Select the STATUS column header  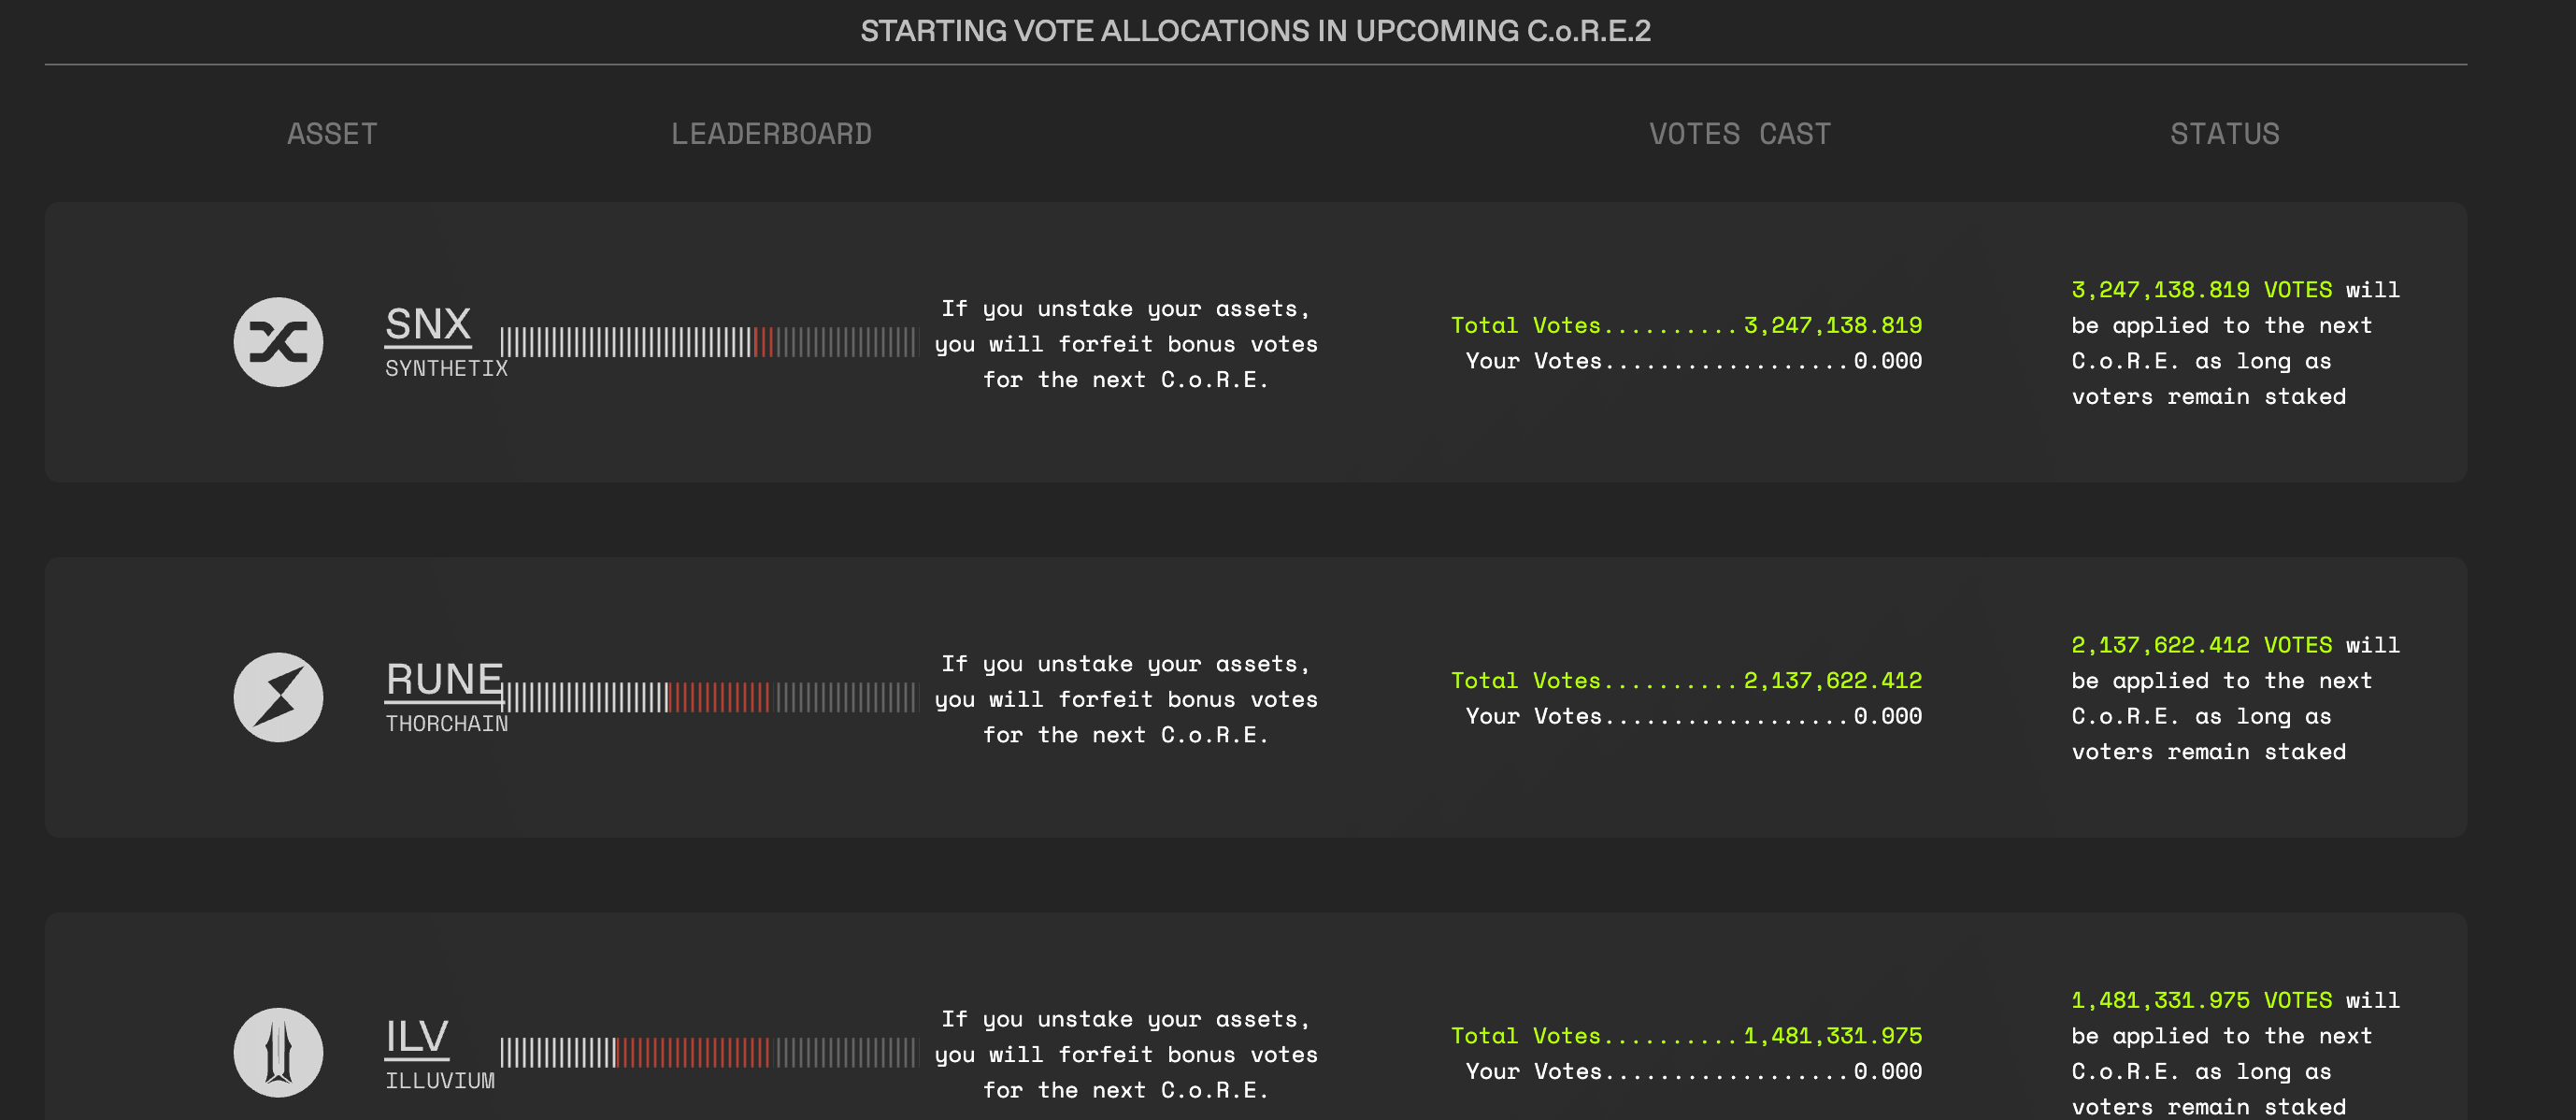pos(2224,134)
